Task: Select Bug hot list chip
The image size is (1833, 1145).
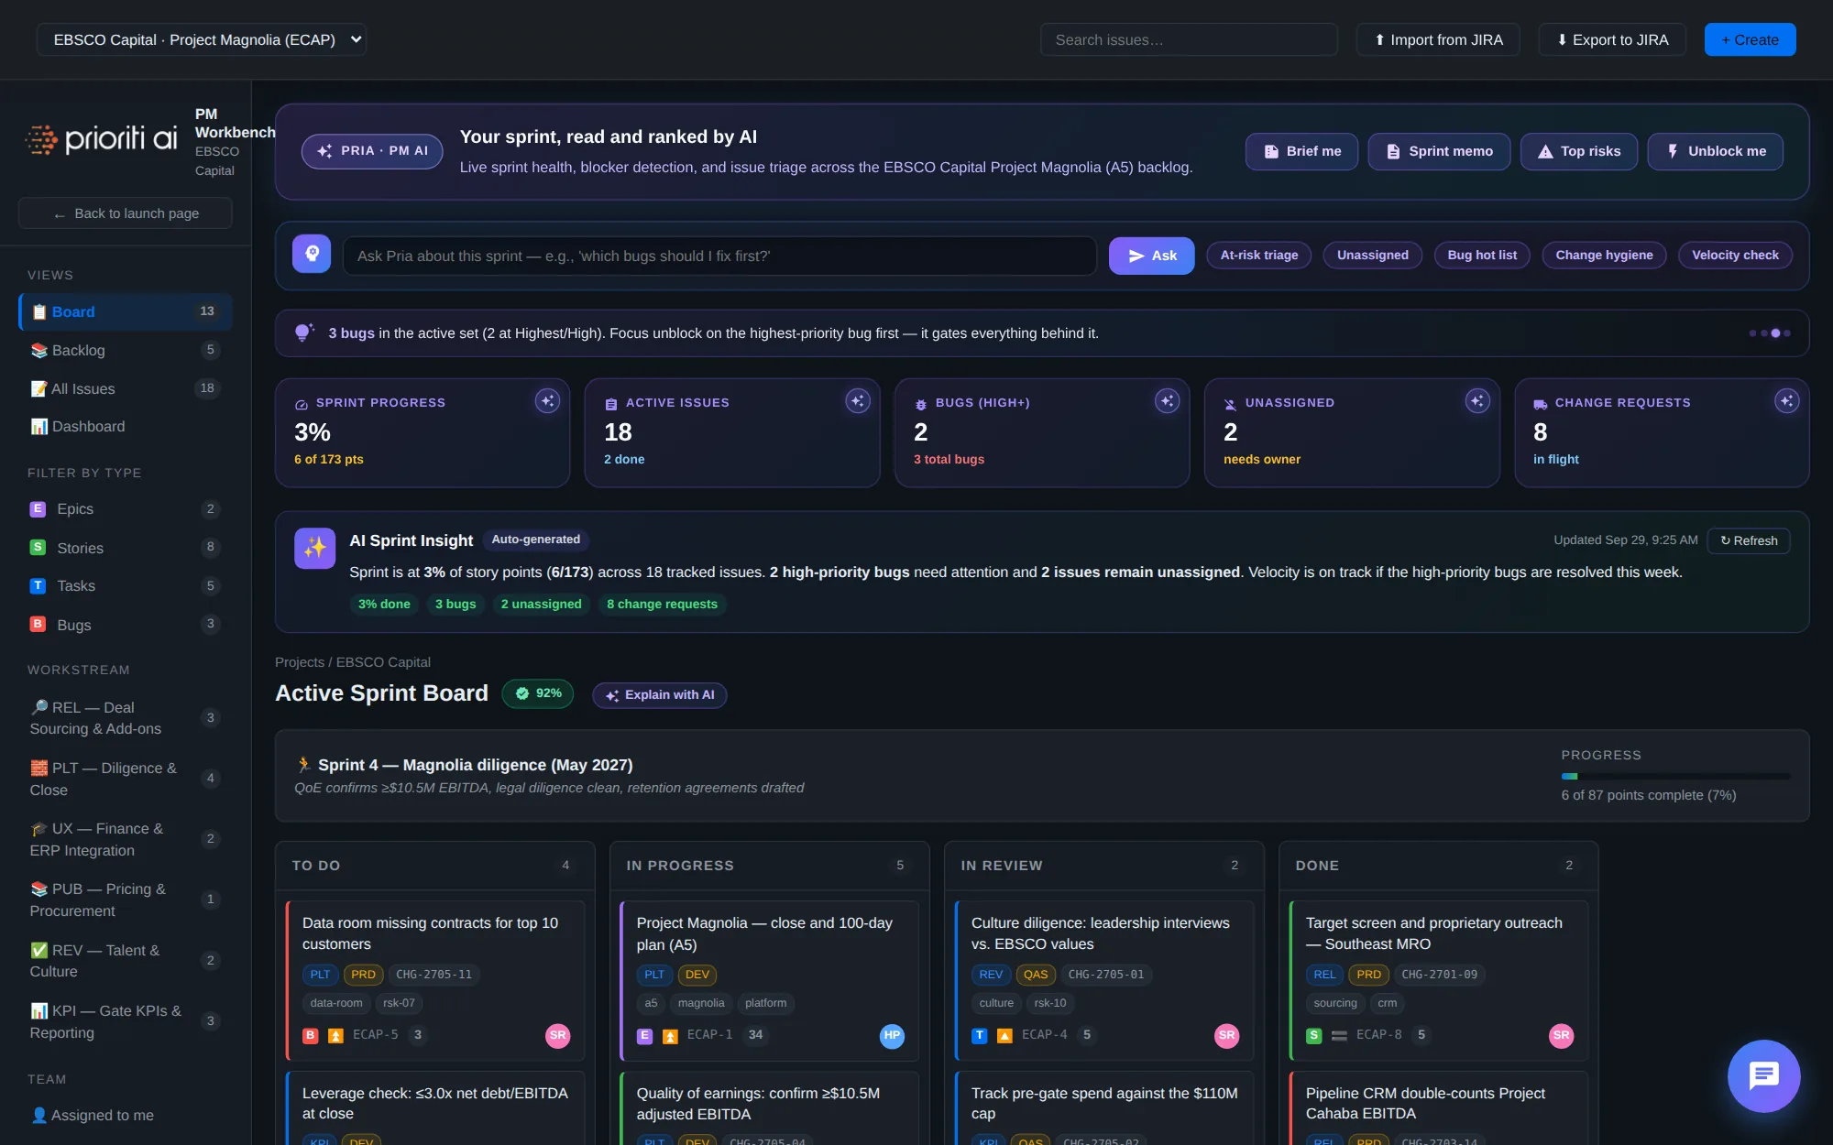Action: (1482, 255)
